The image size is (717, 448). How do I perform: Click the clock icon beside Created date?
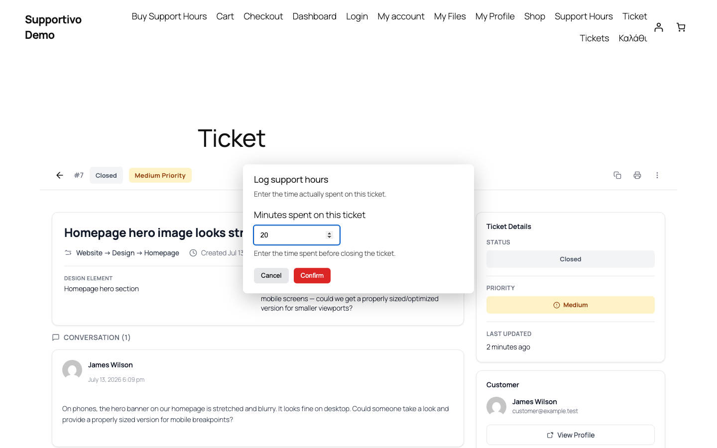click(x=193, y=253)
